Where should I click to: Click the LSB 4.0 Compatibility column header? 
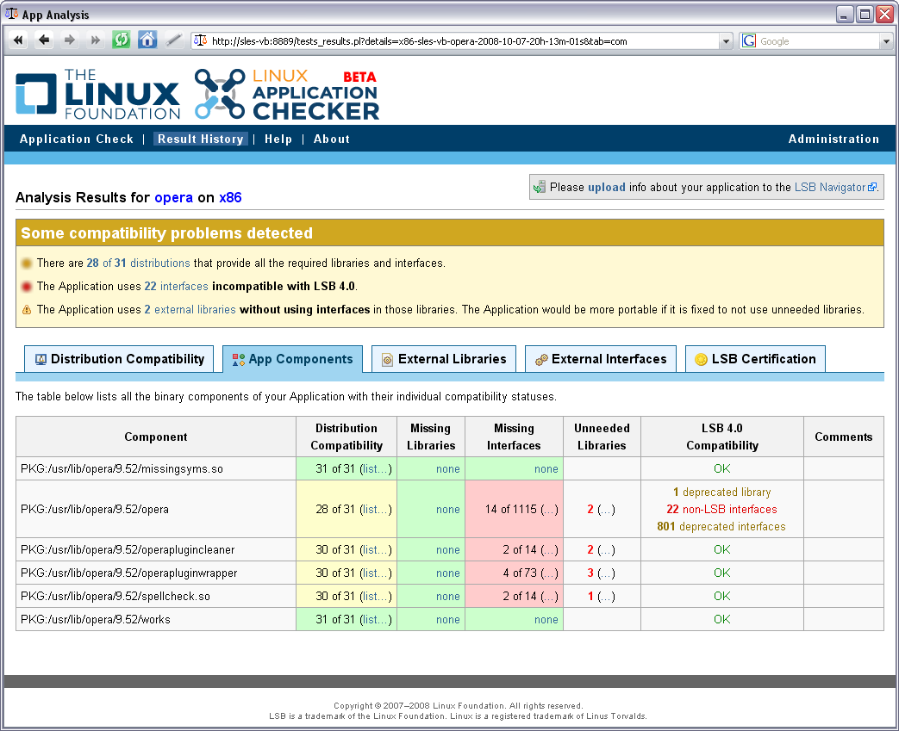tap(721, 437)
